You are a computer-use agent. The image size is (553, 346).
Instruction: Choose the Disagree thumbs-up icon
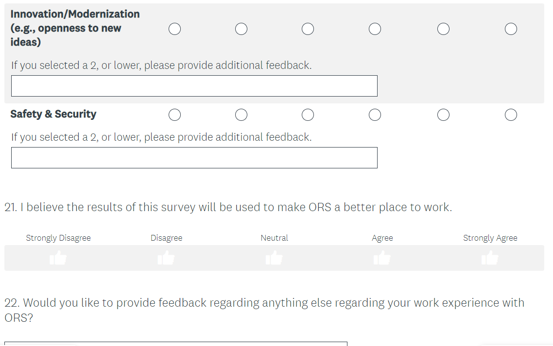[166, 258]
